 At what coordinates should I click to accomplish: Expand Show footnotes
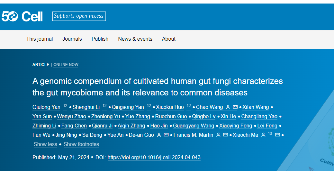point(81,144)
